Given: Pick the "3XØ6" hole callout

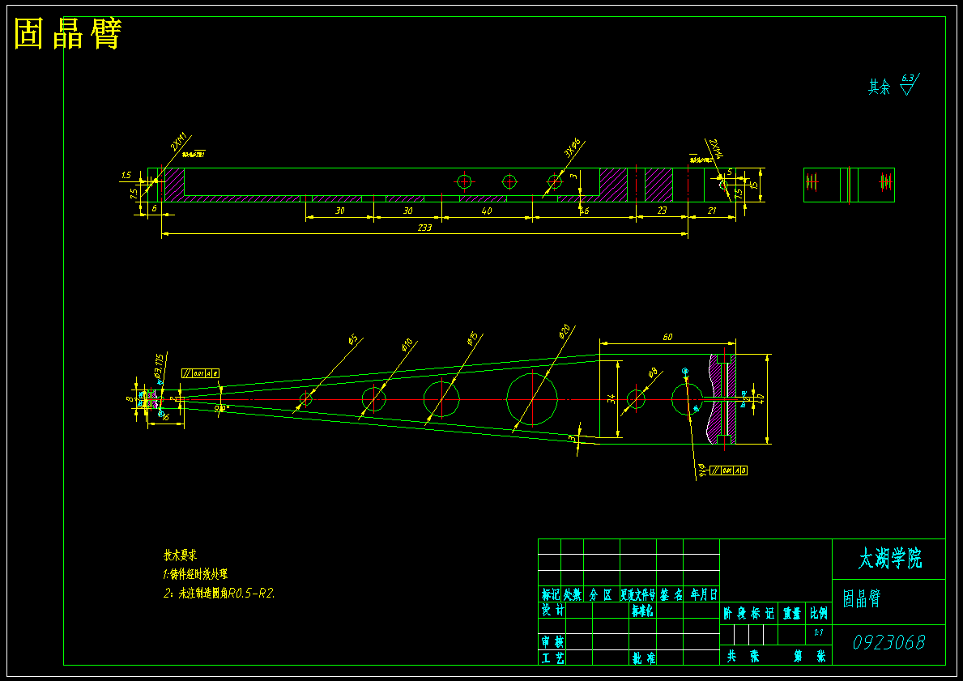Looking at the screenshot, I should click(573, 148).
